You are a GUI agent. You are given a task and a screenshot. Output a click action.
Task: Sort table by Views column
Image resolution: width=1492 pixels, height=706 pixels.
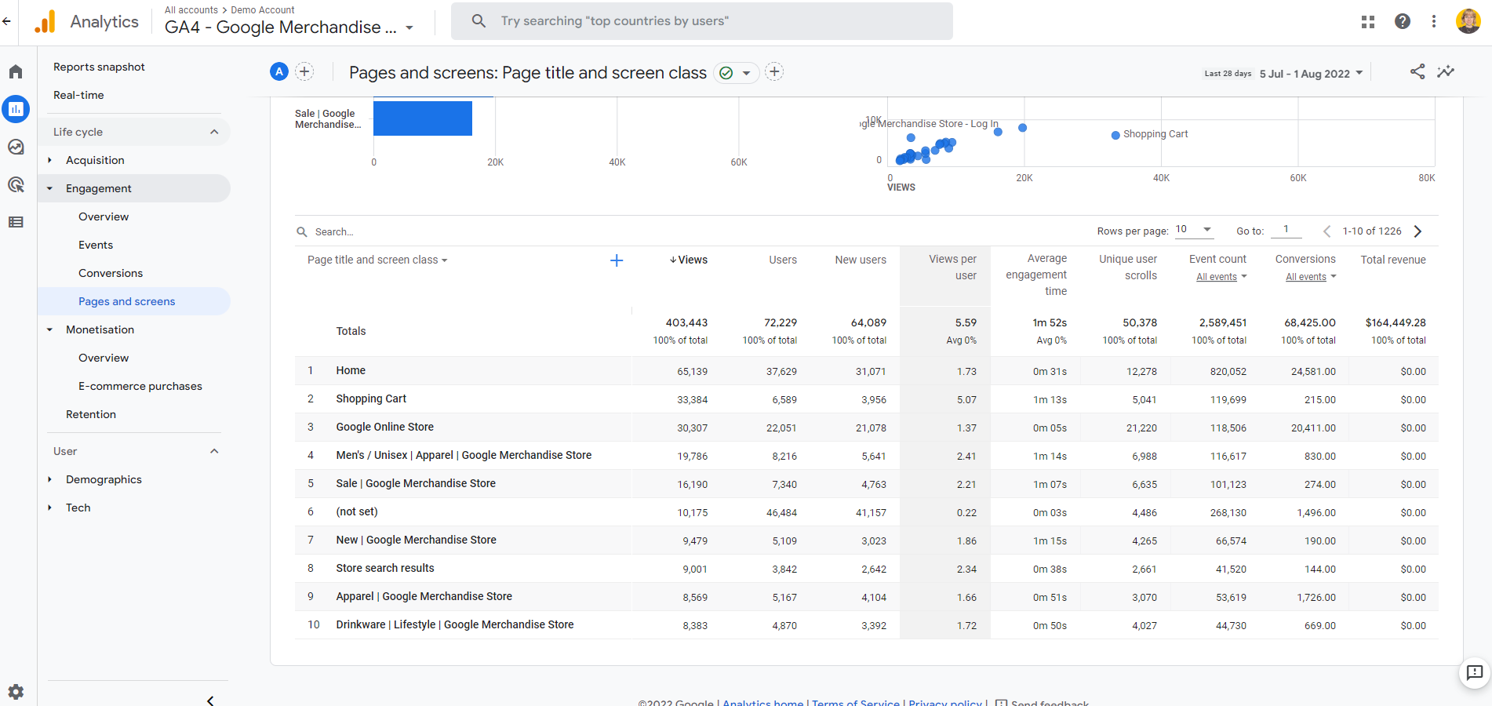tap(689, 260)
